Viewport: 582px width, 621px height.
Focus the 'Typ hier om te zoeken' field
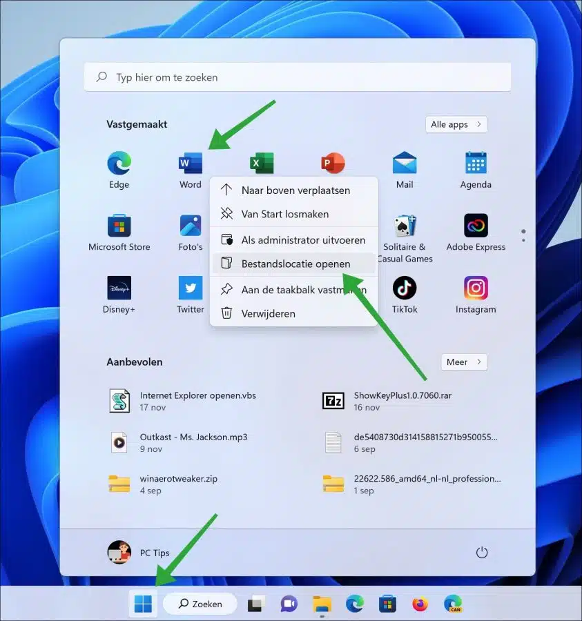(298, 77)
